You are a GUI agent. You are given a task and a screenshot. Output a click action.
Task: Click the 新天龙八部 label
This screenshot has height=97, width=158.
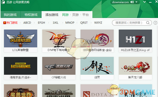coord(135,77)
